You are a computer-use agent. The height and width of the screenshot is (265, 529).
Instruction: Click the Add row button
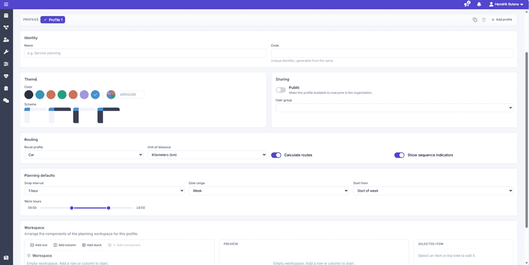39,245
